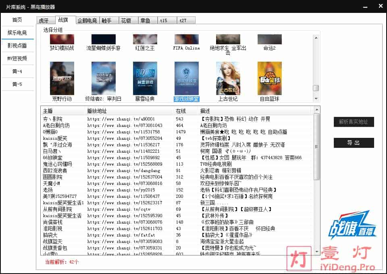The image size is (387, 274).
Task: Choose the 绝地求生 全军出击 thumbnail
Action: (x=228, y=39)
